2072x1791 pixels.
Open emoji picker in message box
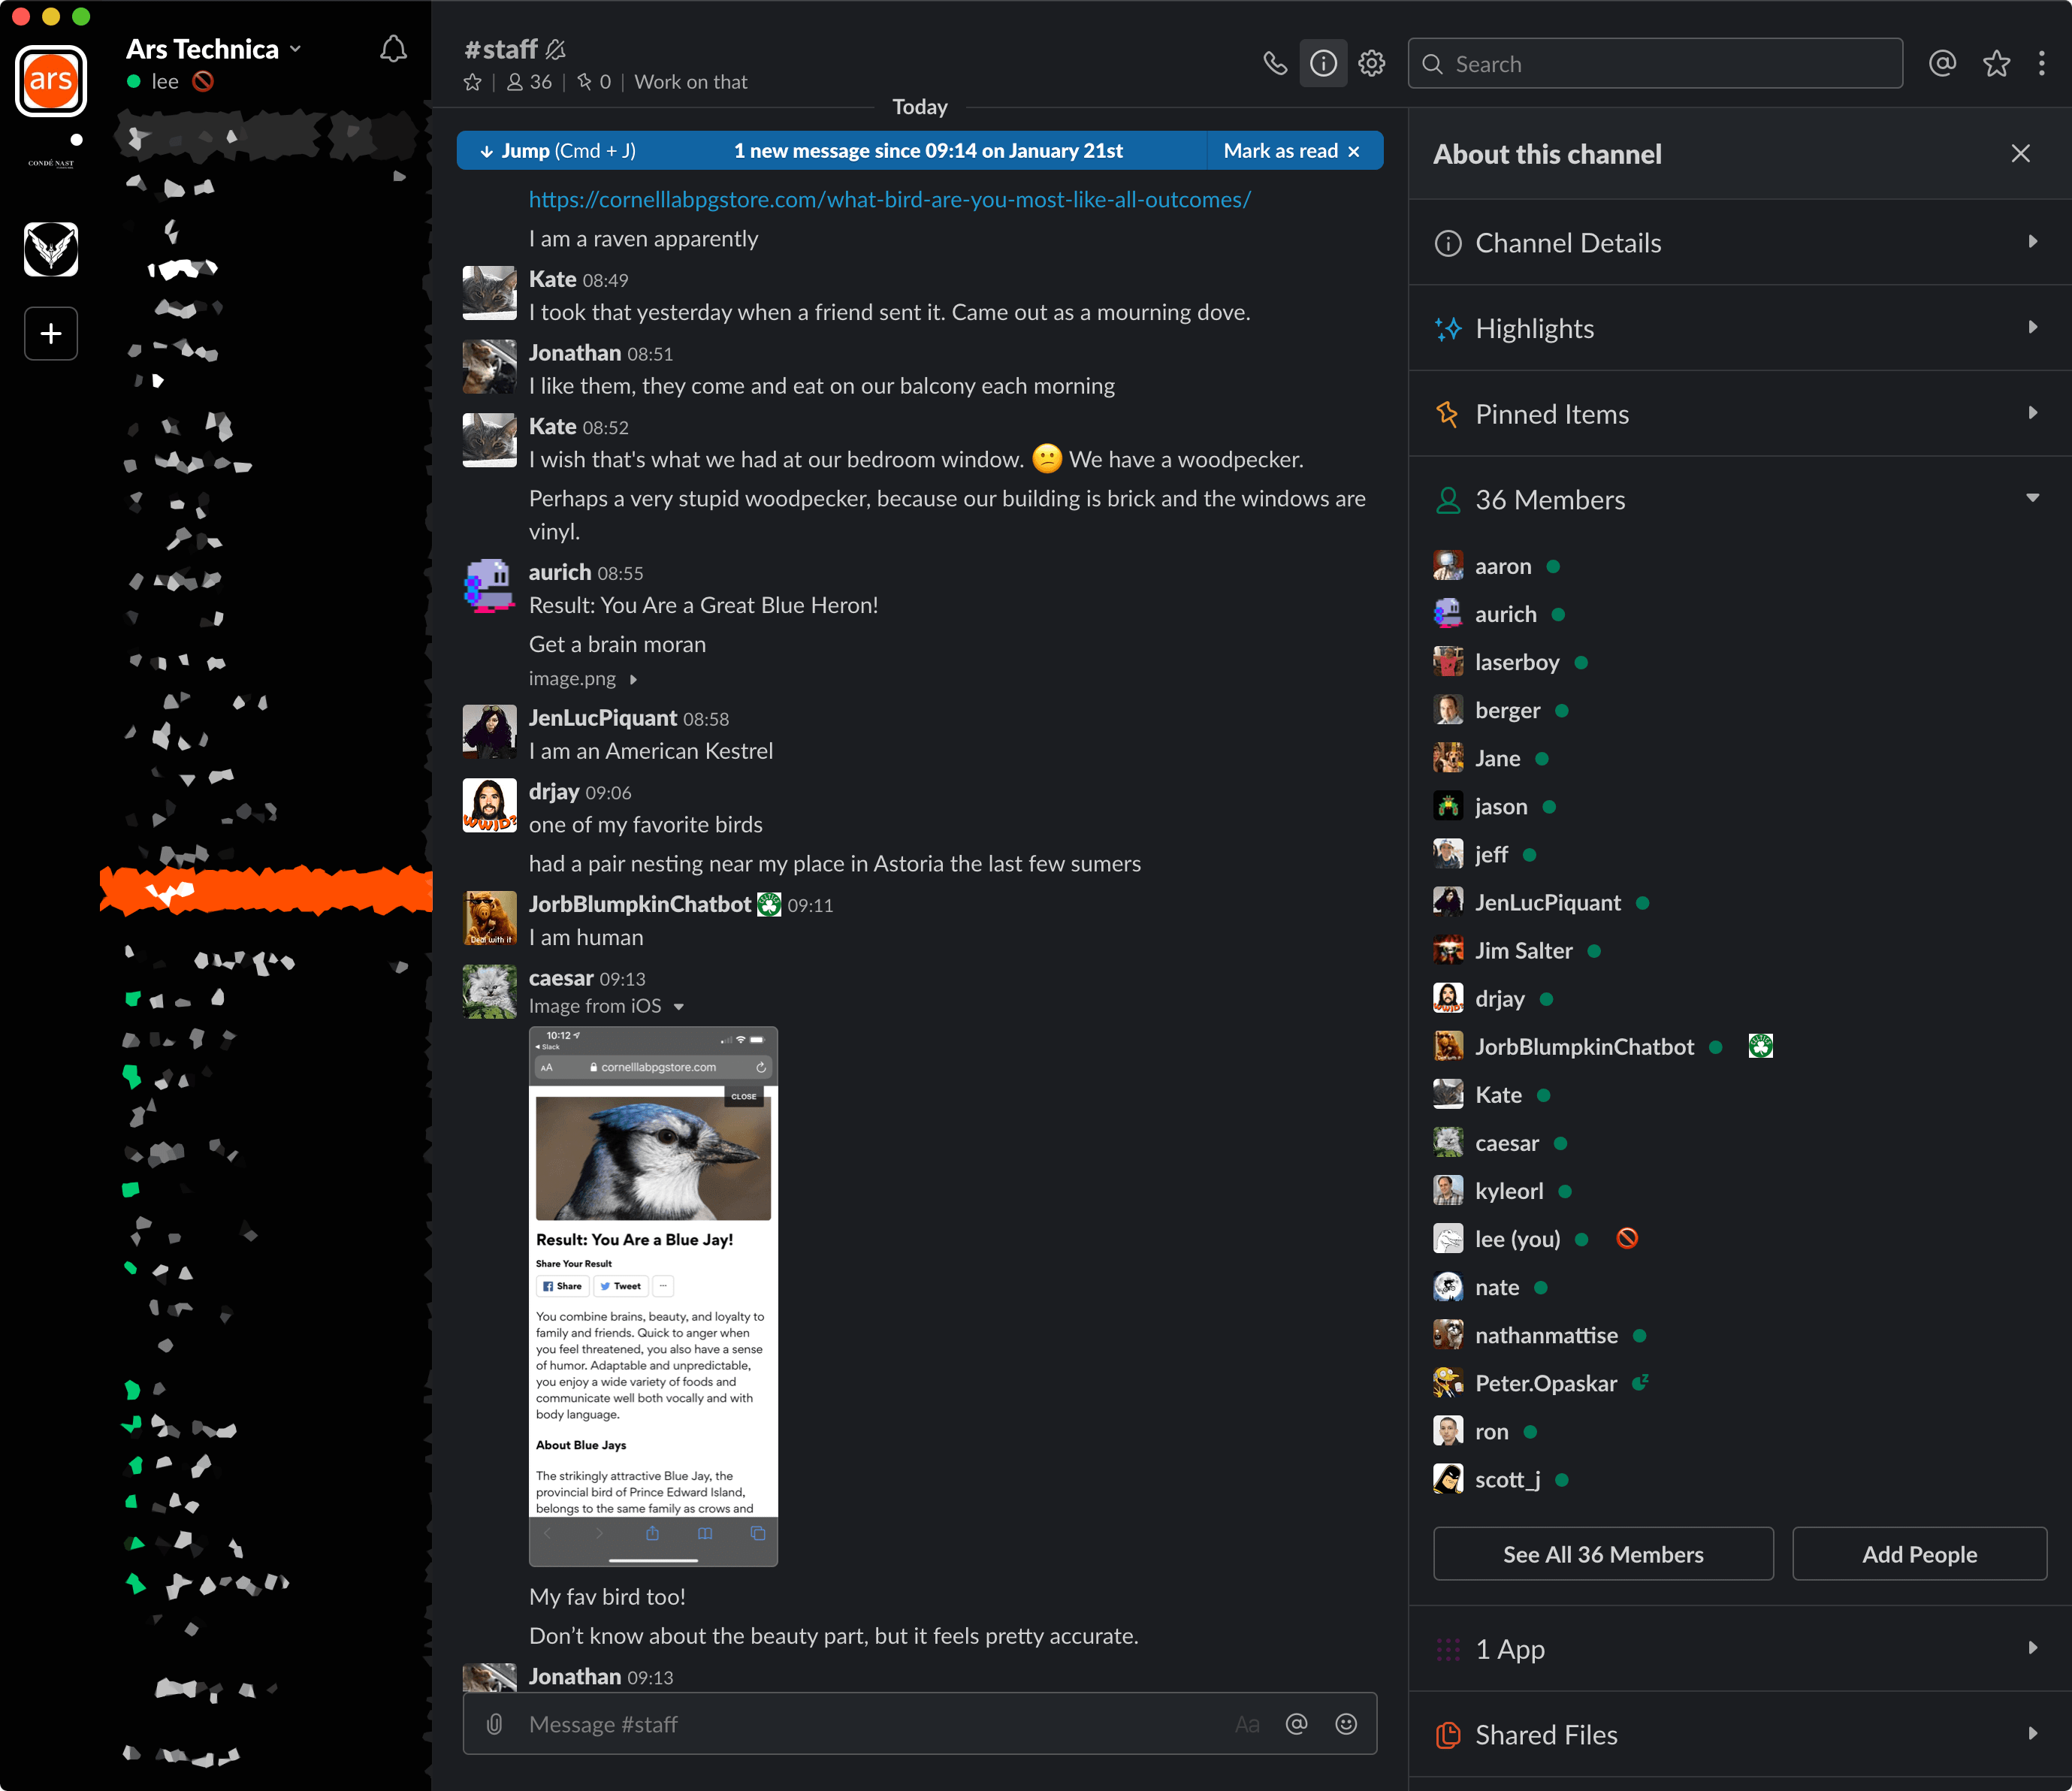click(1346, 1724)
